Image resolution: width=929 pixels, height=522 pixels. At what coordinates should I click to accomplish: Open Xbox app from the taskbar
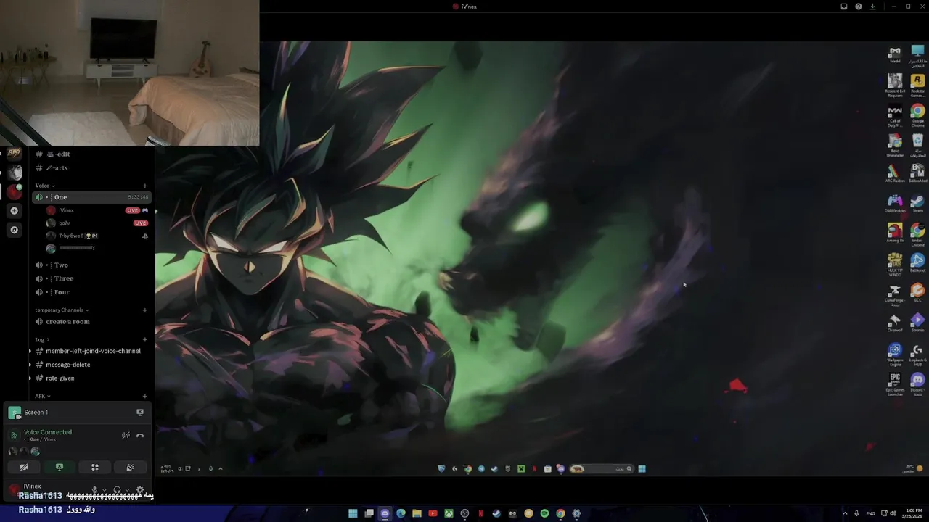pyautogui.click(x=449, y=513)
